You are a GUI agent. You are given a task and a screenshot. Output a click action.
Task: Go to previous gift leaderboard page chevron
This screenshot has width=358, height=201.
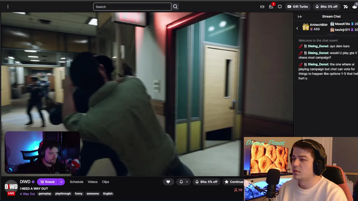tap(297, 28)
